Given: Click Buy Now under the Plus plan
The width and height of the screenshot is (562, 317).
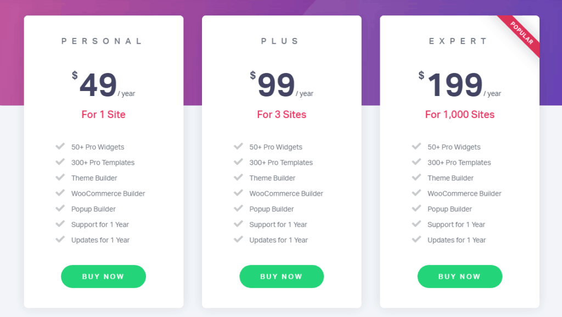Looking at the screenshot, I should pyautogui.click(x=282, y=276).
